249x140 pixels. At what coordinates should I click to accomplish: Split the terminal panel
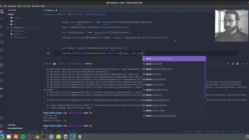tap(233, 64)
